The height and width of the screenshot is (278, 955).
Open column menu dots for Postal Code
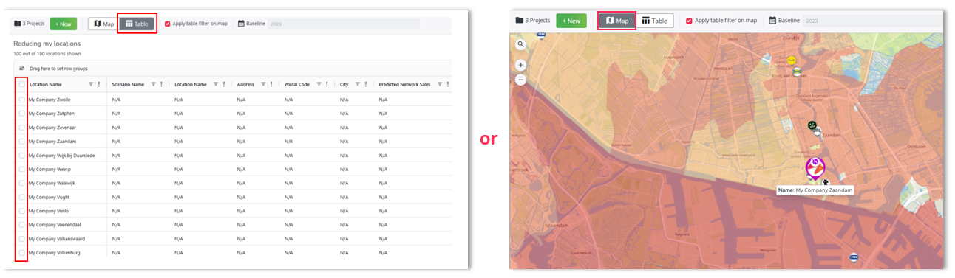click(x=327, y=84)
